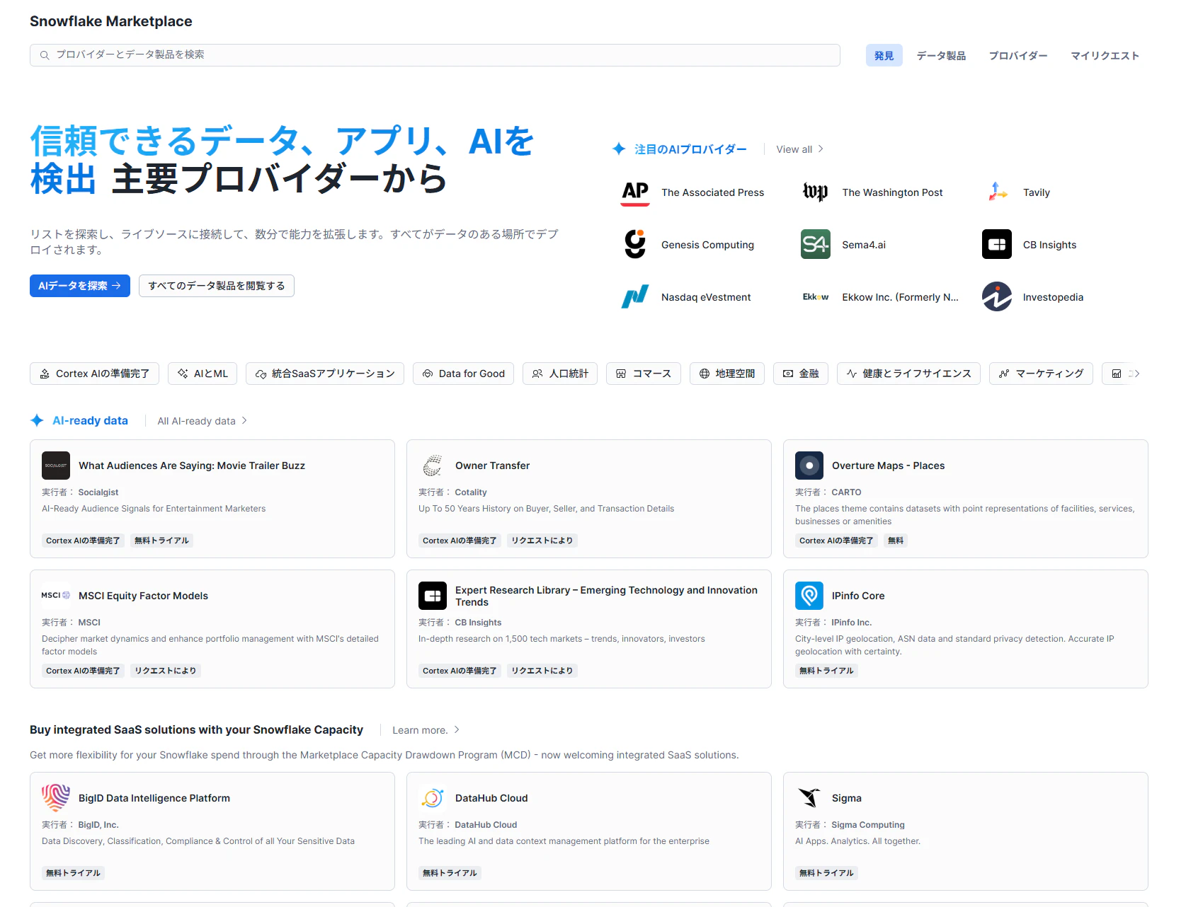Click the MSCI logo on Equity Factor Models

click(56, 596)
